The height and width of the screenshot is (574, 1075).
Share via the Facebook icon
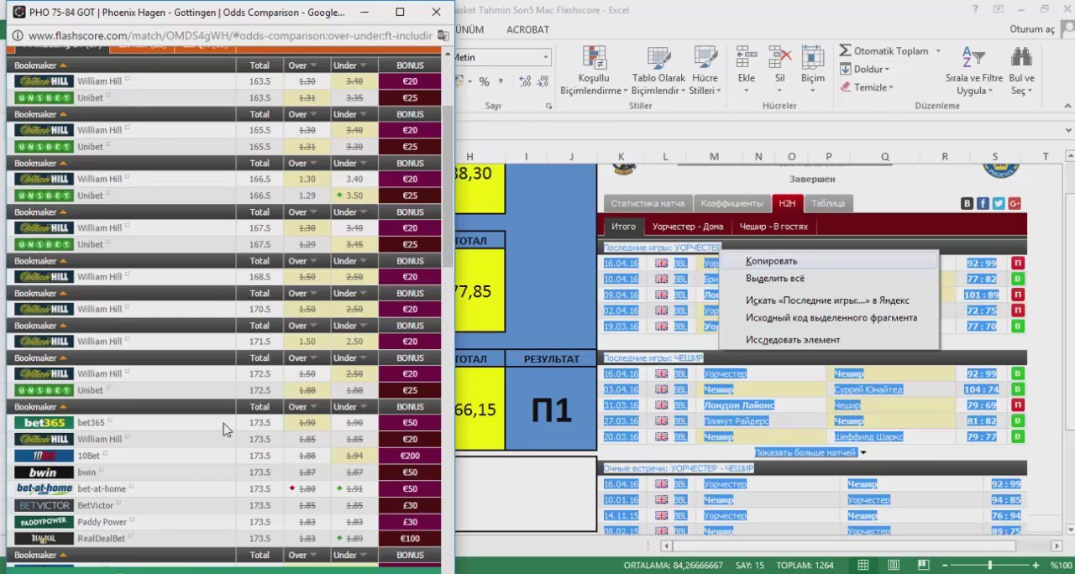[x=983, y=203]
